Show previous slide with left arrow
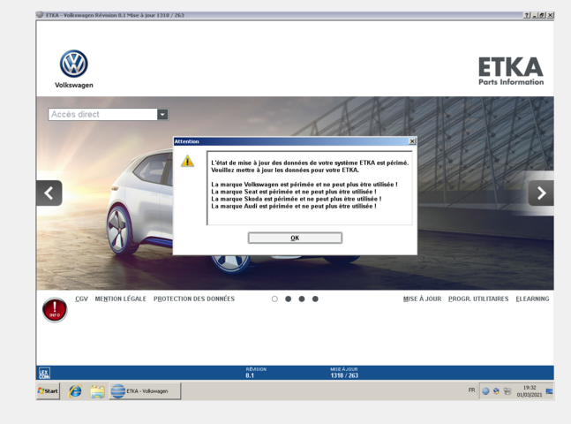 (49, 193)
